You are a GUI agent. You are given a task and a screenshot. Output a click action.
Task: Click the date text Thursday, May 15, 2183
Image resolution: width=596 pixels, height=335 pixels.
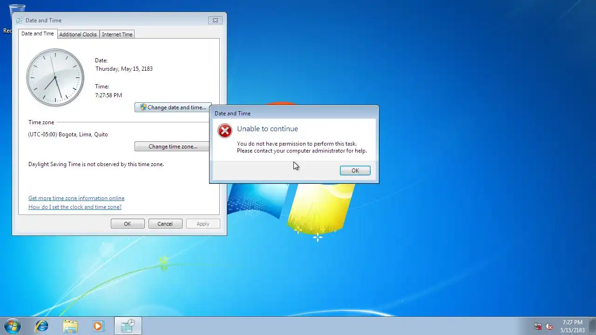(x=124, y=69)
